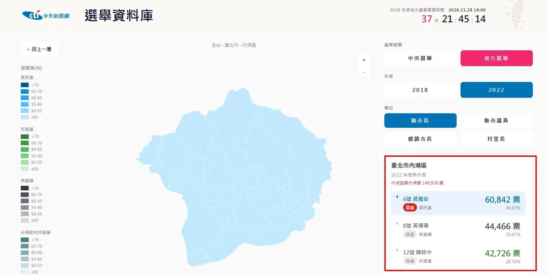Click 民進黨 >70 green swatch
This screenshot has width=548, height=275.
click(x=24, y=136)
